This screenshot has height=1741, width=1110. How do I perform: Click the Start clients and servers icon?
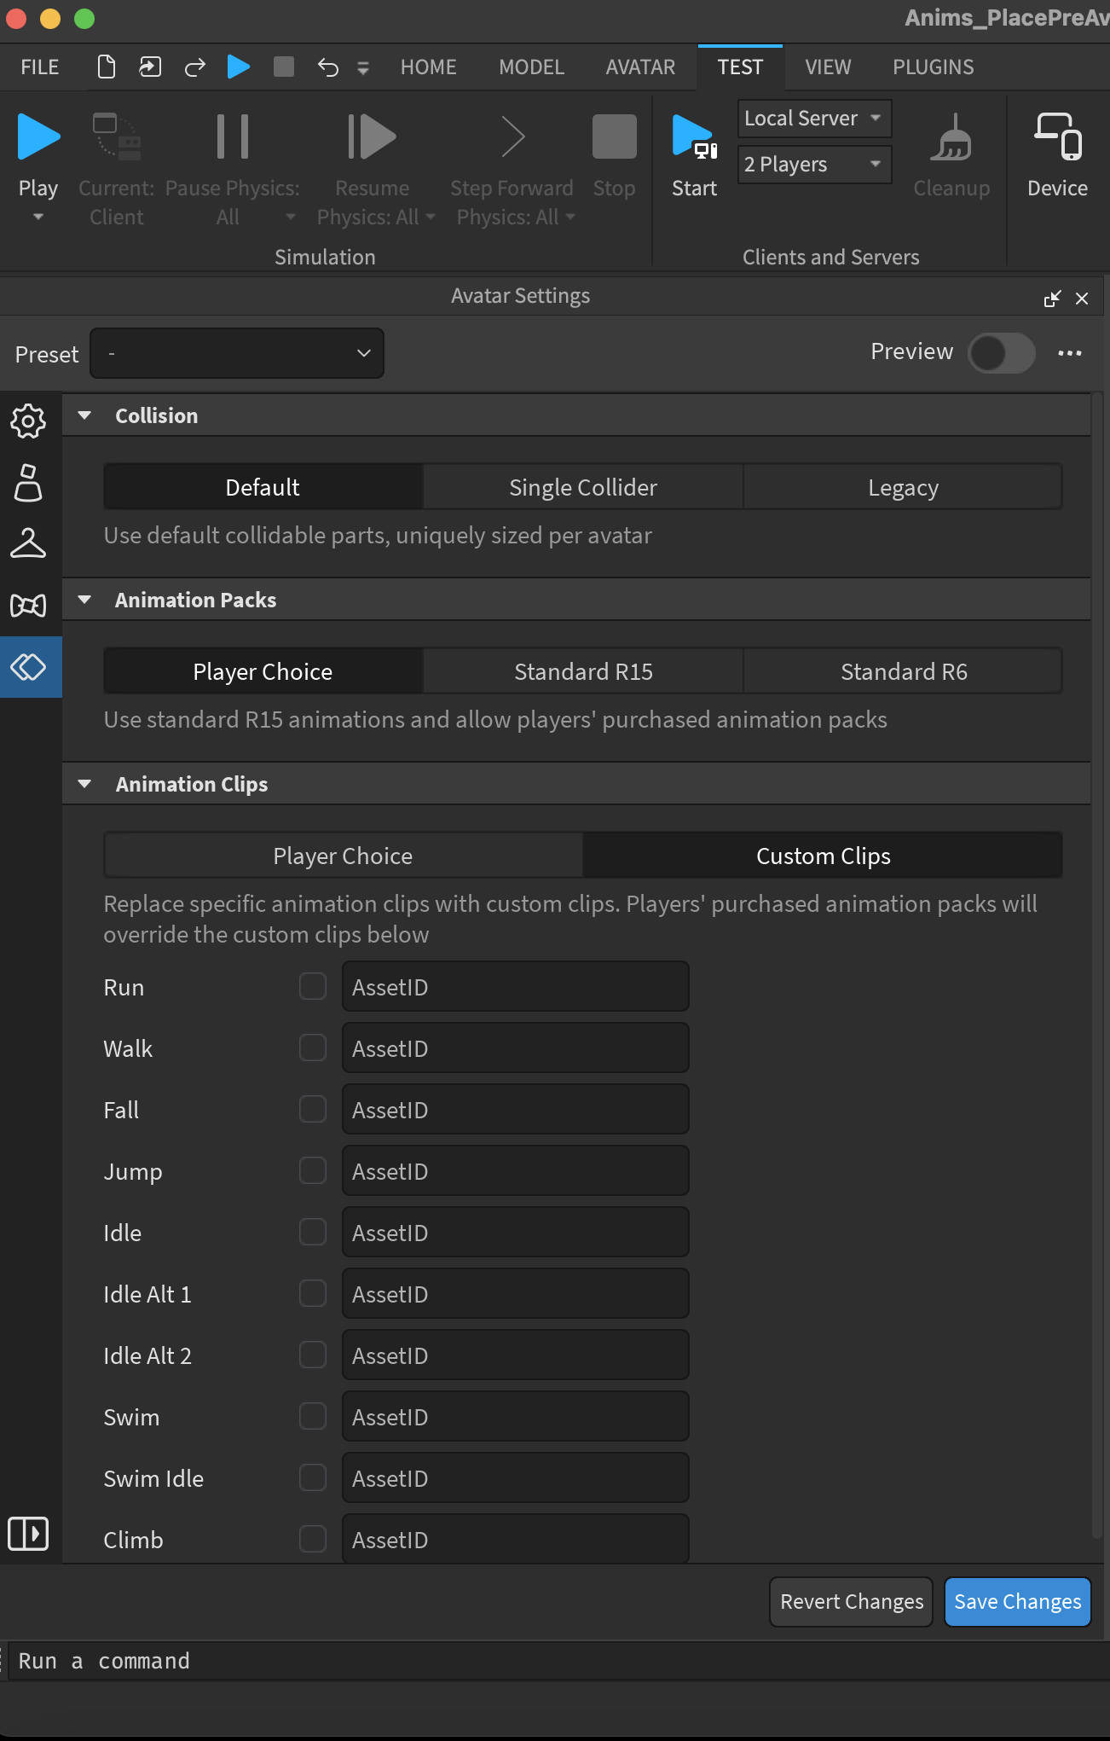694,136
